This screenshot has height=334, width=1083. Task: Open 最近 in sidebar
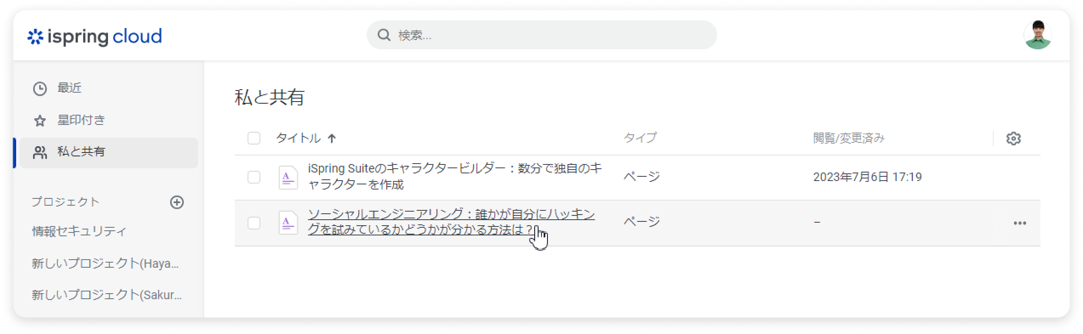(x=69, y=88)
